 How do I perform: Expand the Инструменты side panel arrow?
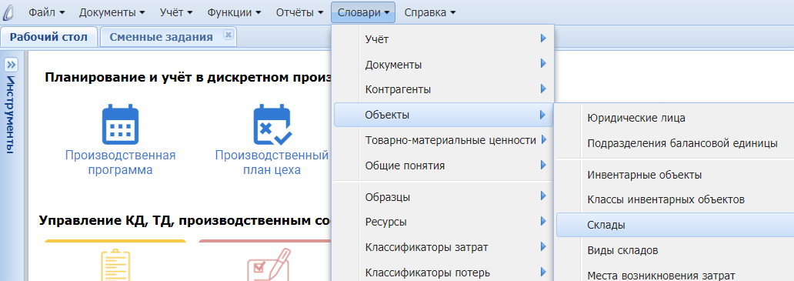11,65
